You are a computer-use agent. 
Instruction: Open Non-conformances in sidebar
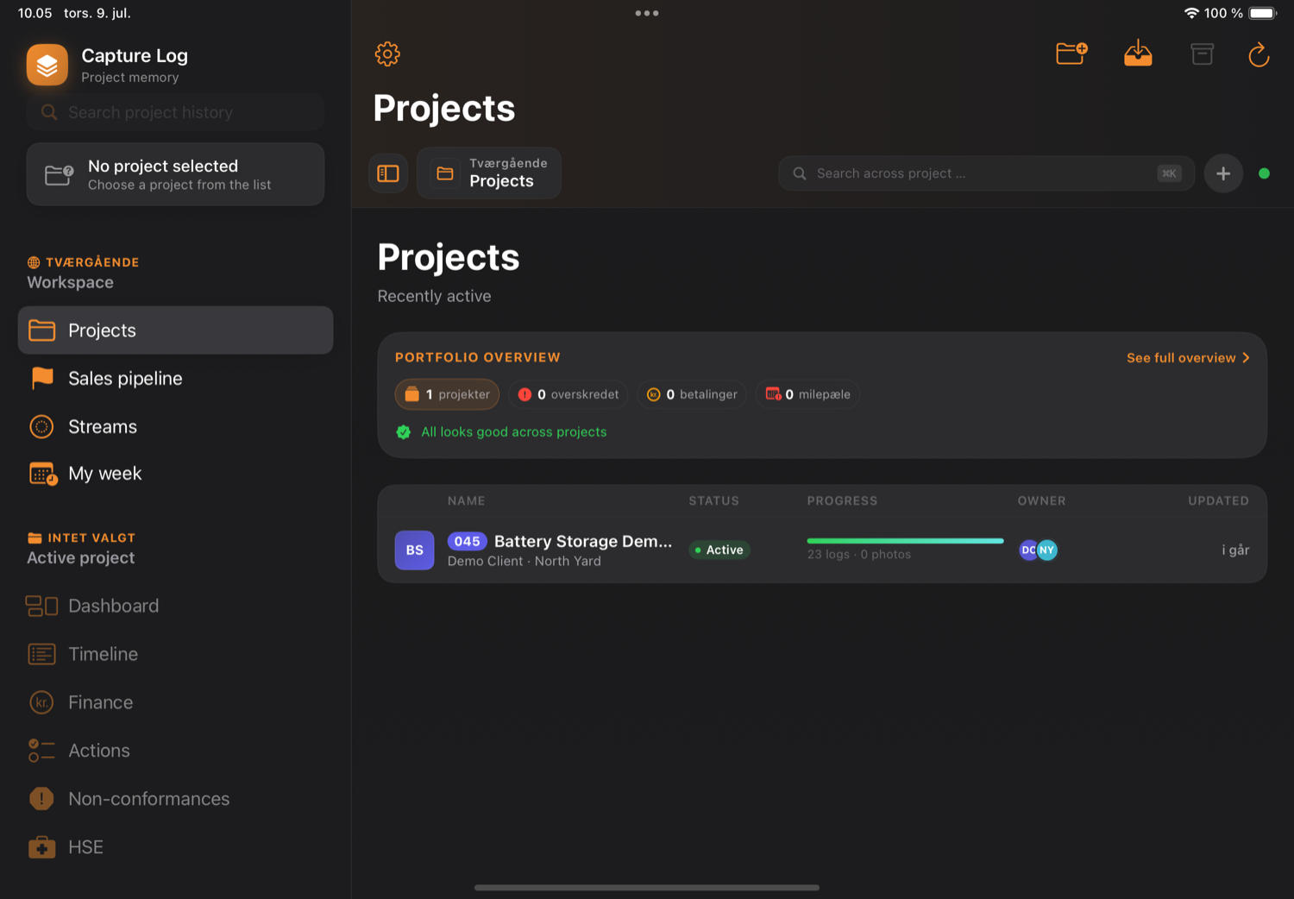175,799
